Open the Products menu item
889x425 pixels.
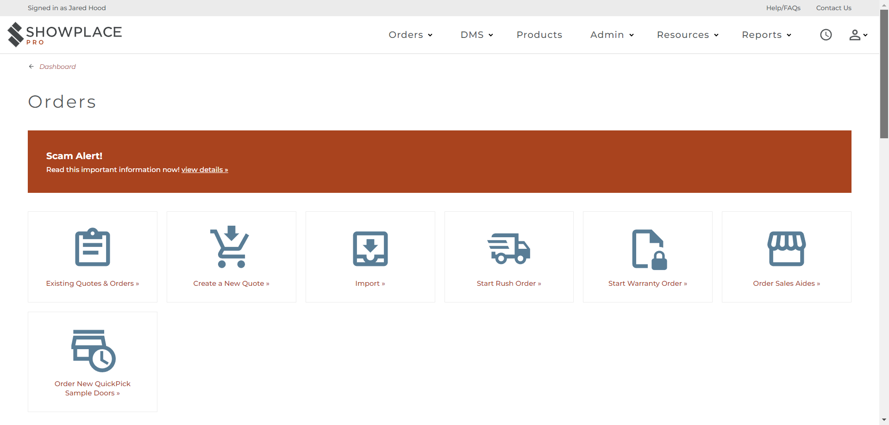[x=539, y=35]
